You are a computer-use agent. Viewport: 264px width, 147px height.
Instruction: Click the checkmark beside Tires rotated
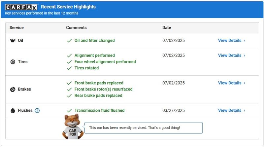(x=69, y=68)
